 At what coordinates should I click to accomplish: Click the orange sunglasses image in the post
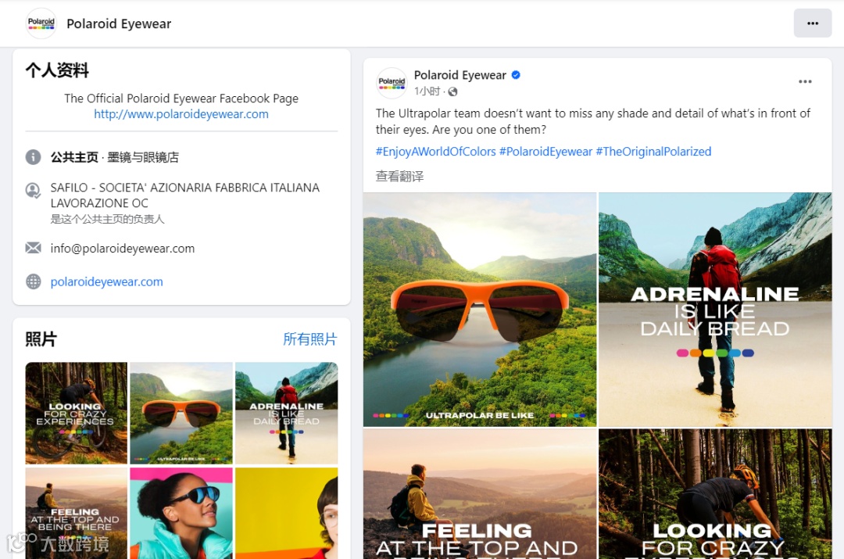[x=478, y=309]
